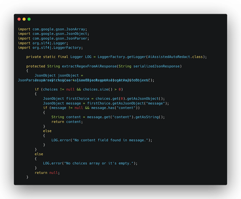This screenshot has width=241, height=199.
Task: Click the yellow minimize dot
Action: click(24, 19)
